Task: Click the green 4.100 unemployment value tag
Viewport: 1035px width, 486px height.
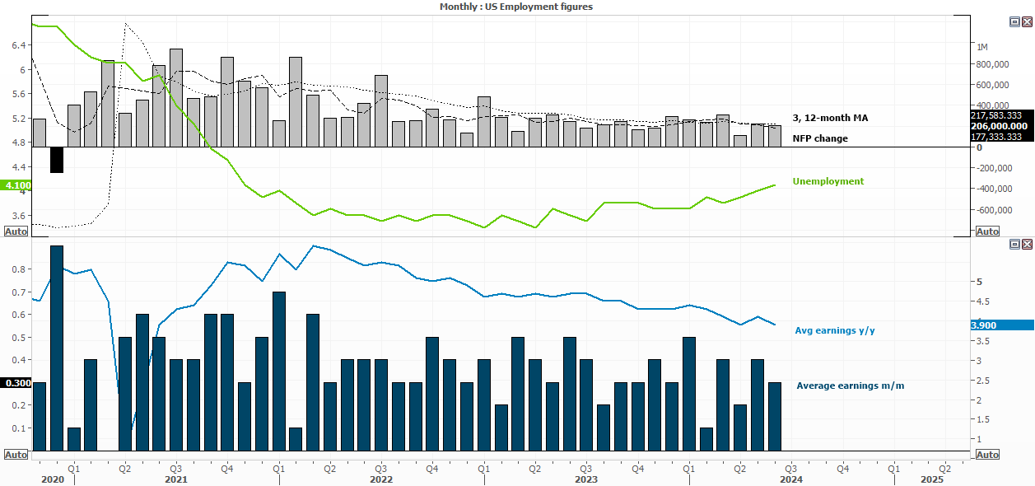Action: pyautogui.click(x=16, y=185)
